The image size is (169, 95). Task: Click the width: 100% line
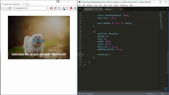(x=104, y=41)
